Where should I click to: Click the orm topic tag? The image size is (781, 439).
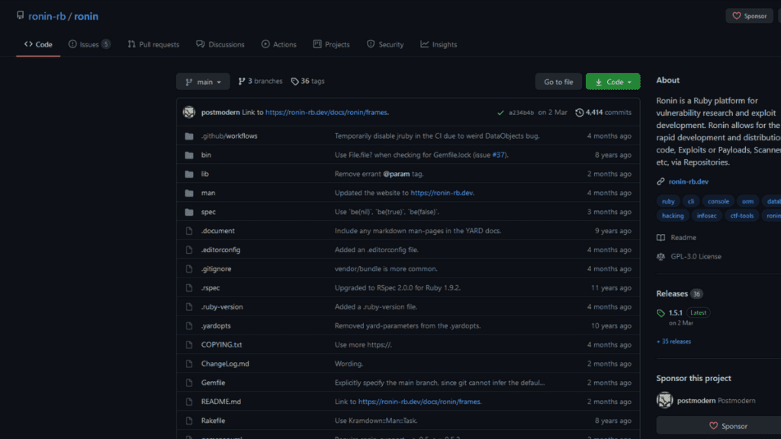point(747,201)
